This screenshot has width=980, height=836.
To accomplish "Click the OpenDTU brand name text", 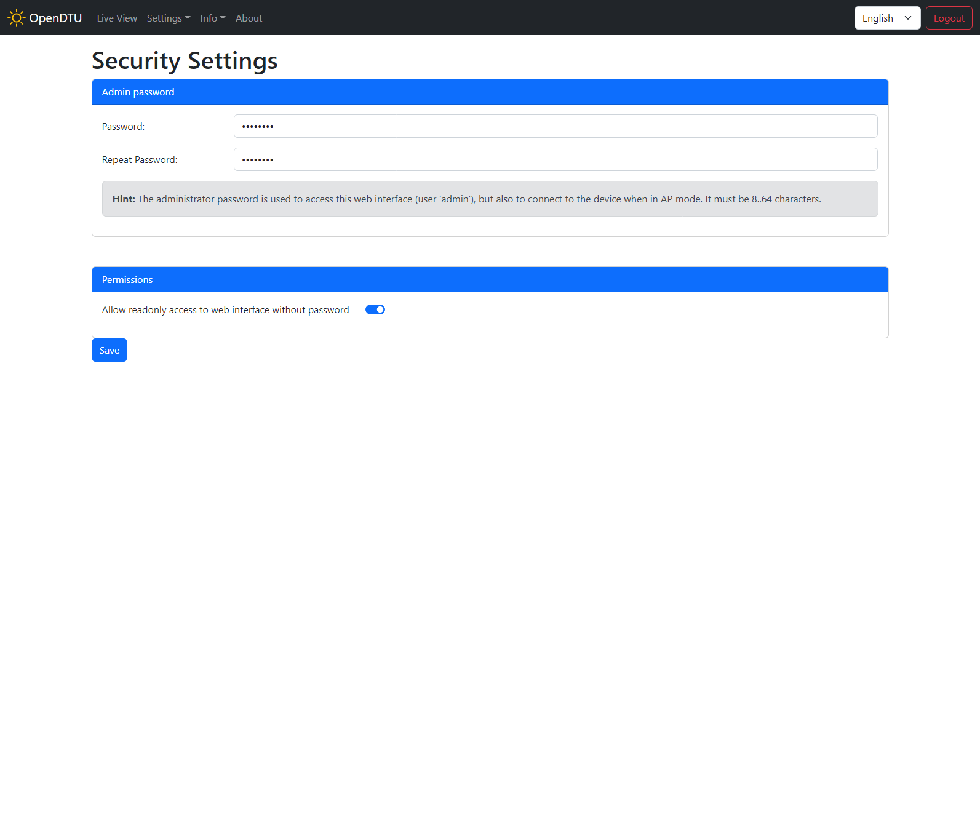I will click(55, 18).
